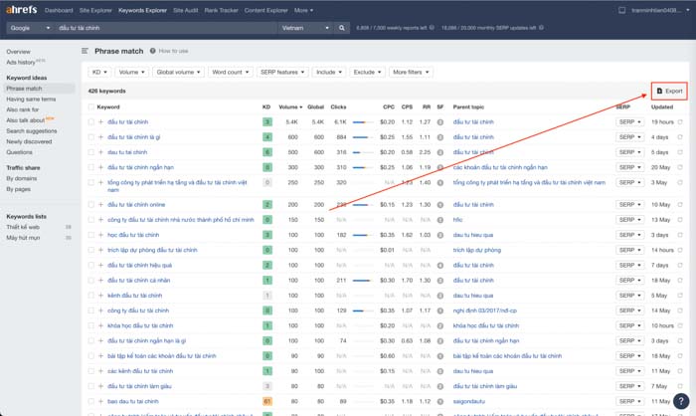Sort by the Volume column header
Image resolution: width=696 pixels, height=416 pixels.
290,106
